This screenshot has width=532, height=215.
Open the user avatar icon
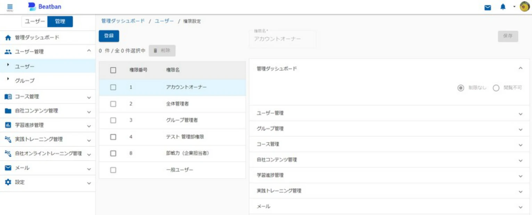pos(524,7)
